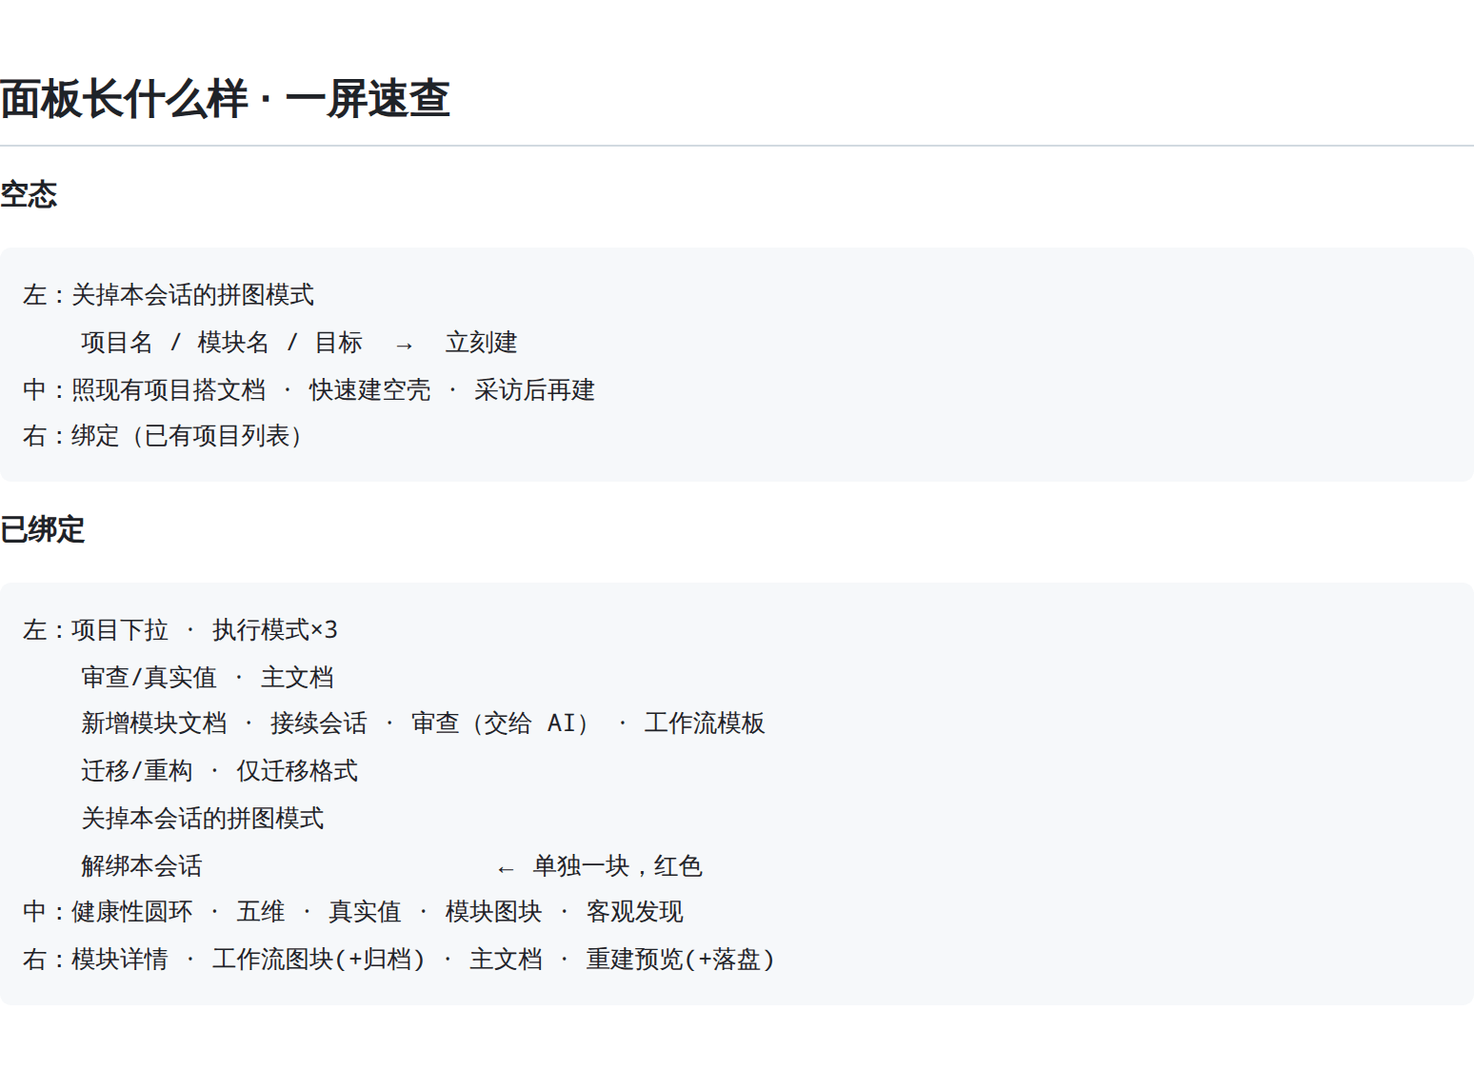Screen dimensions: 1474x1070
Task: Click the line 项目名 / 模块名 / 目标 → 立刻建
Action: (x=299, y=343)
